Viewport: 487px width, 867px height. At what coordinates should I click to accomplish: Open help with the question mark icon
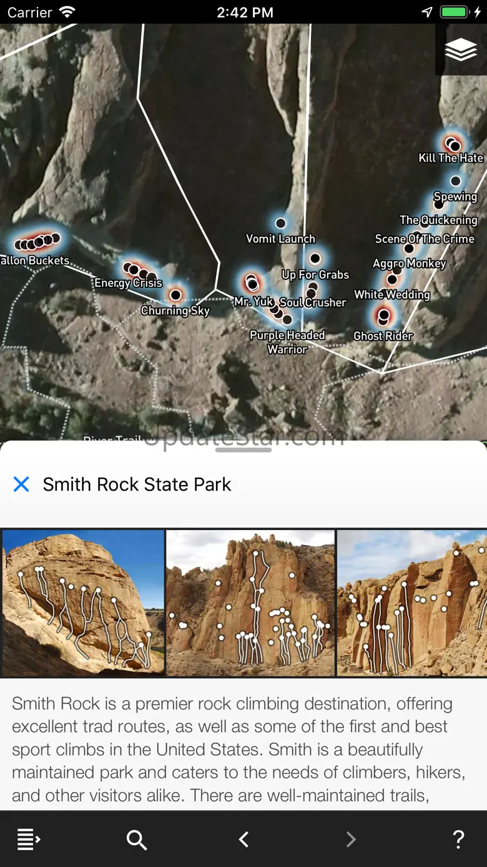point(458,839)
